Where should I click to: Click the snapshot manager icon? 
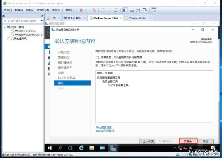point(116,10)
